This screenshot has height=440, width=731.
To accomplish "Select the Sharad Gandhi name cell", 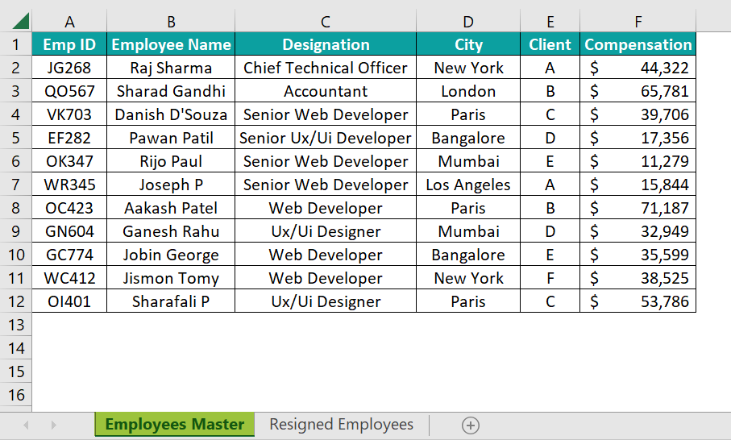I will coord(171,91).
